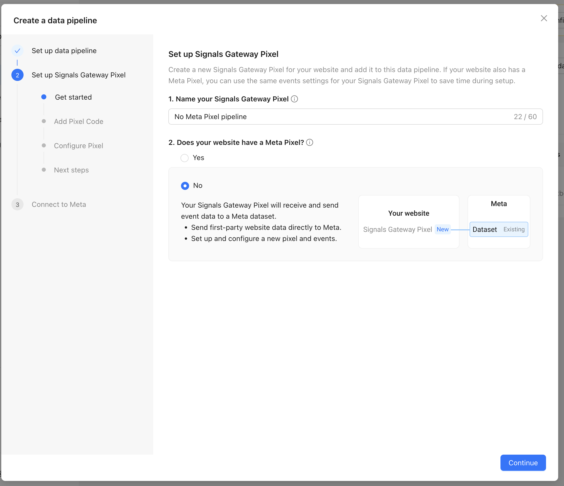The image size is (564, 486).
Task: Select the Yes radio button
Action: coord(185,158)
